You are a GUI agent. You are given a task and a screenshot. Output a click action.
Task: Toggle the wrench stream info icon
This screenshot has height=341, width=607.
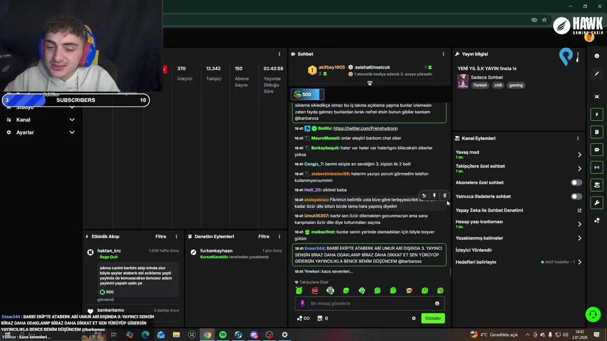coord(597,203)
